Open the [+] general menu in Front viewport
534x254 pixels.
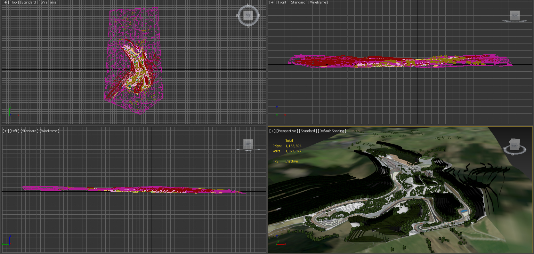pyautogui.click(x=272, y=2)
